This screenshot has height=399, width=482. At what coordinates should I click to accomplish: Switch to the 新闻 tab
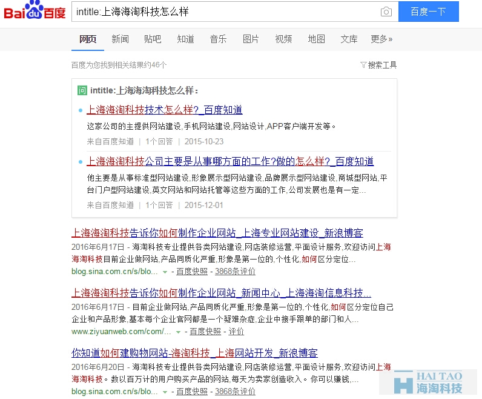pyautogui.click(x=120, y=39)
